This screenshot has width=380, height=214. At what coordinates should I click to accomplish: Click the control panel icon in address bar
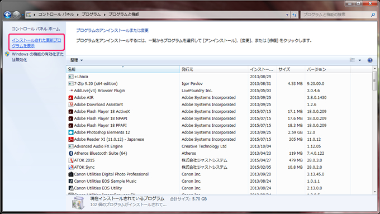(28, 15)
